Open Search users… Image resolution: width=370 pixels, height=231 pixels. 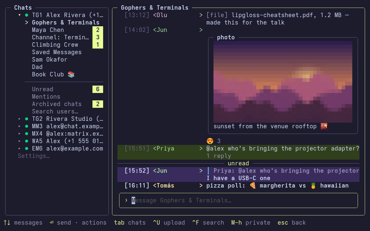pos(55,111)
